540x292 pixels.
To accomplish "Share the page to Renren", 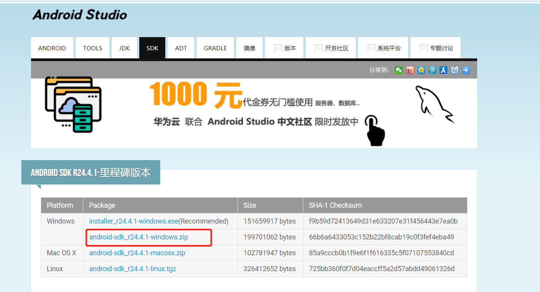I will 443,70.
